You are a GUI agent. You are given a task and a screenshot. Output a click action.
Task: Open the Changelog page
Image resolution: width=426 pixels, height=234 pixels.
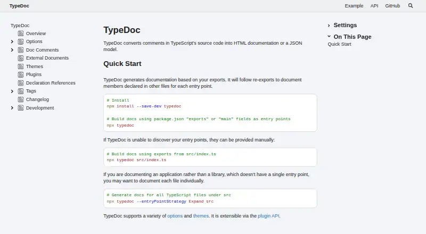pyautogui.click(x=37, y=99)
